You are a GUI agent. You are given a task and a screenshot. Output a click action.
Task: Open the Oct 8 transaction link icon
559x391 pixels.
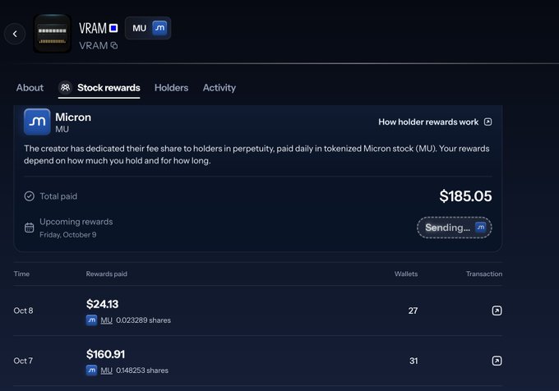click(497, 310)
